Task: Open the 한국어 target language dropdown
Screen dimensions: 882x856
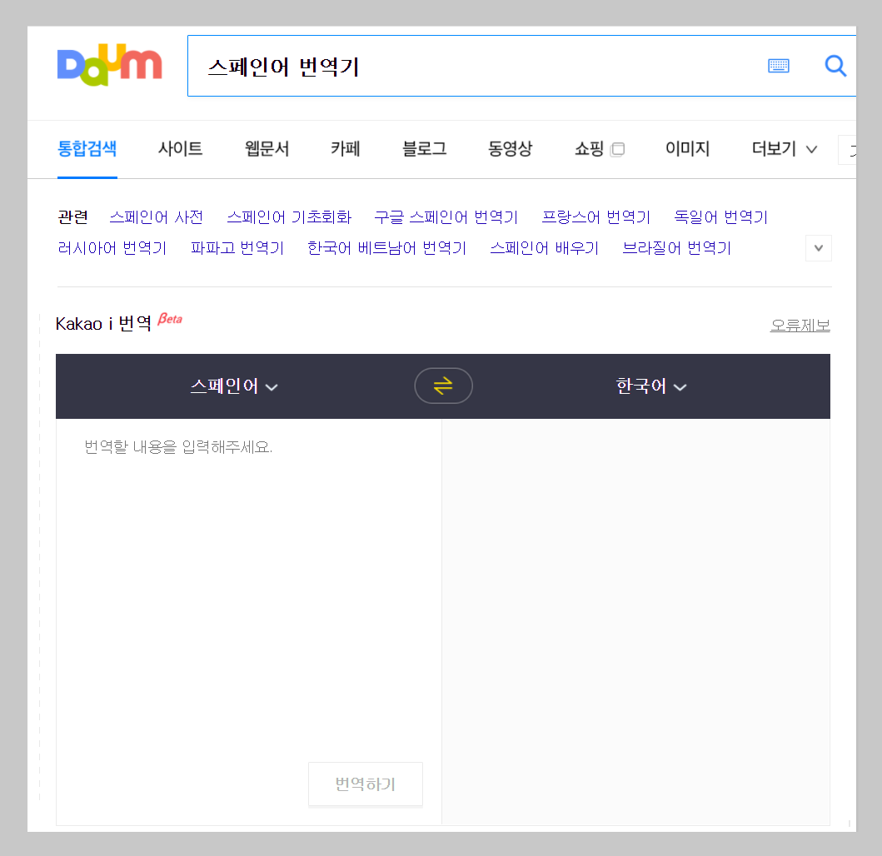Action: pos(651,386)
